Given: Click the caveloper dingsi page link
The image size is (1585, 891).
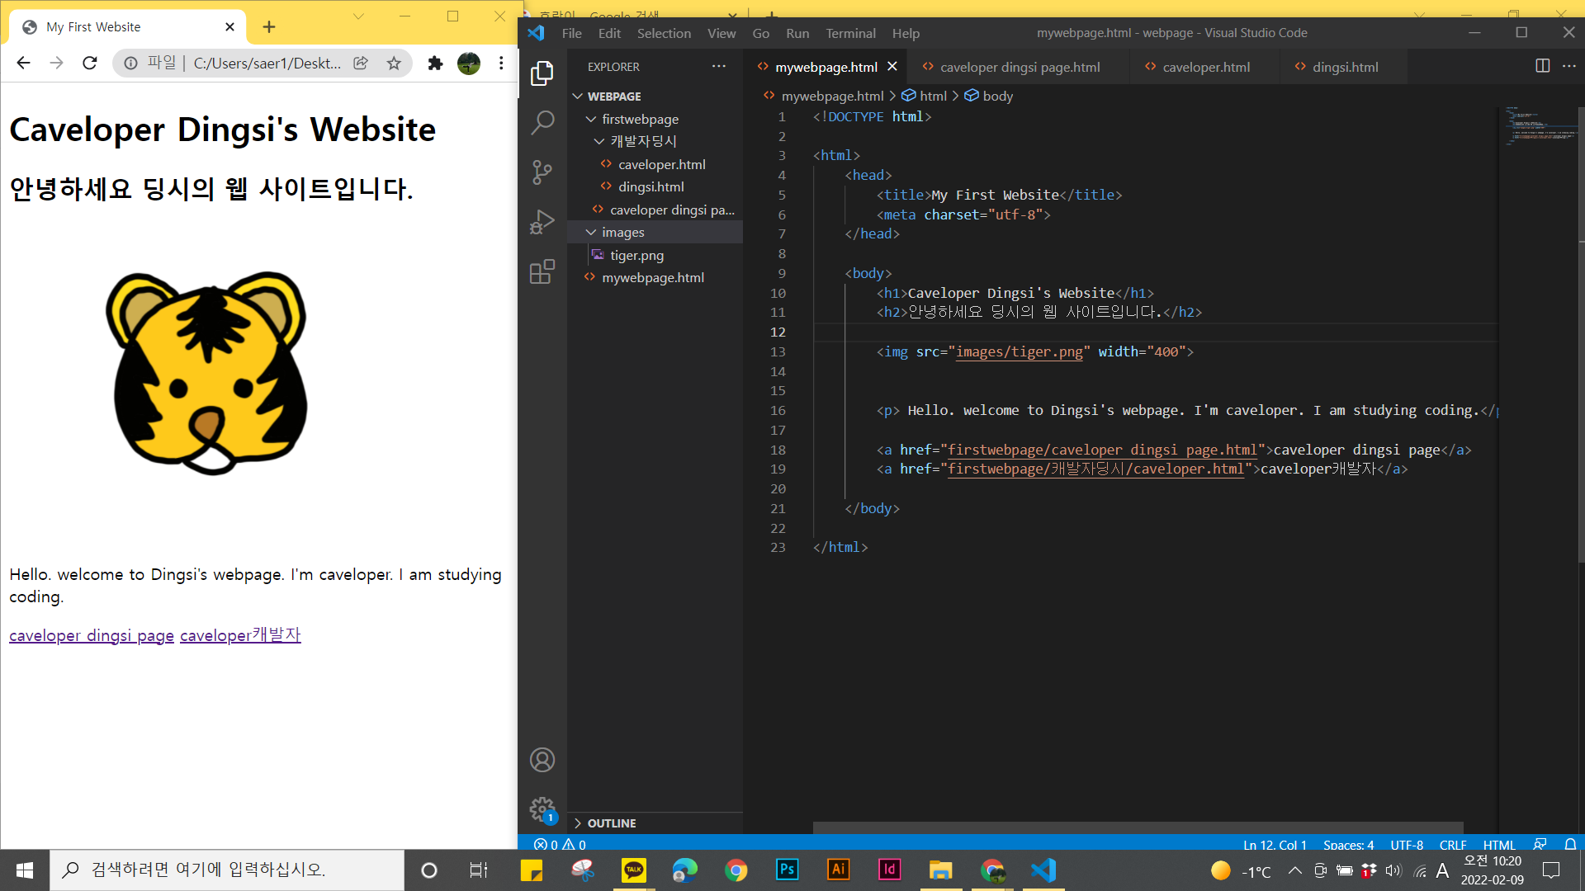Looking at the screenshot, I should [x=92, y=635].
